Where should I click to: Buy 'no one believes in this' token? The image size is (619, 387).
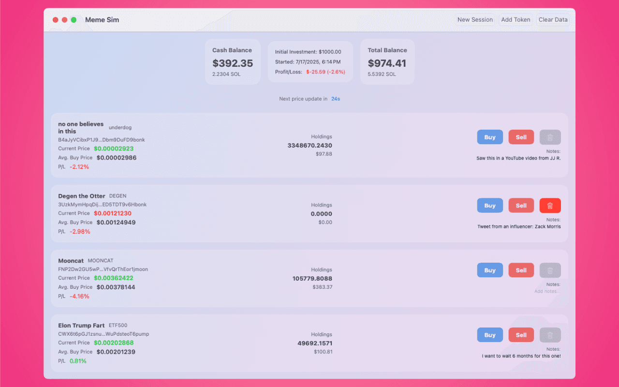[x=489, y=137]
